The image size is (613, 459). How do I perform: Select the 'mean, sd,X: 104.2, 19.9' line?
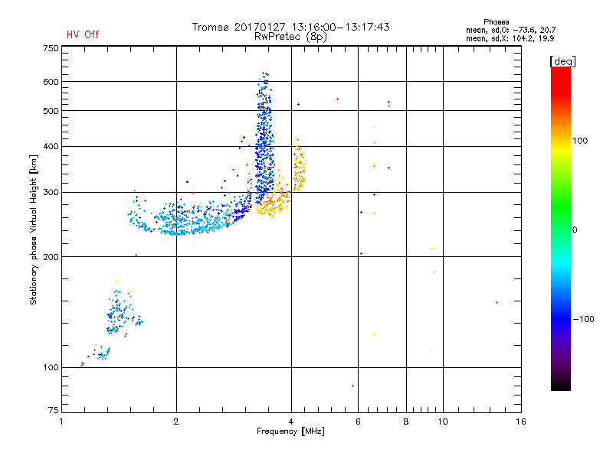pyautogui.click(x=510, y=38)
